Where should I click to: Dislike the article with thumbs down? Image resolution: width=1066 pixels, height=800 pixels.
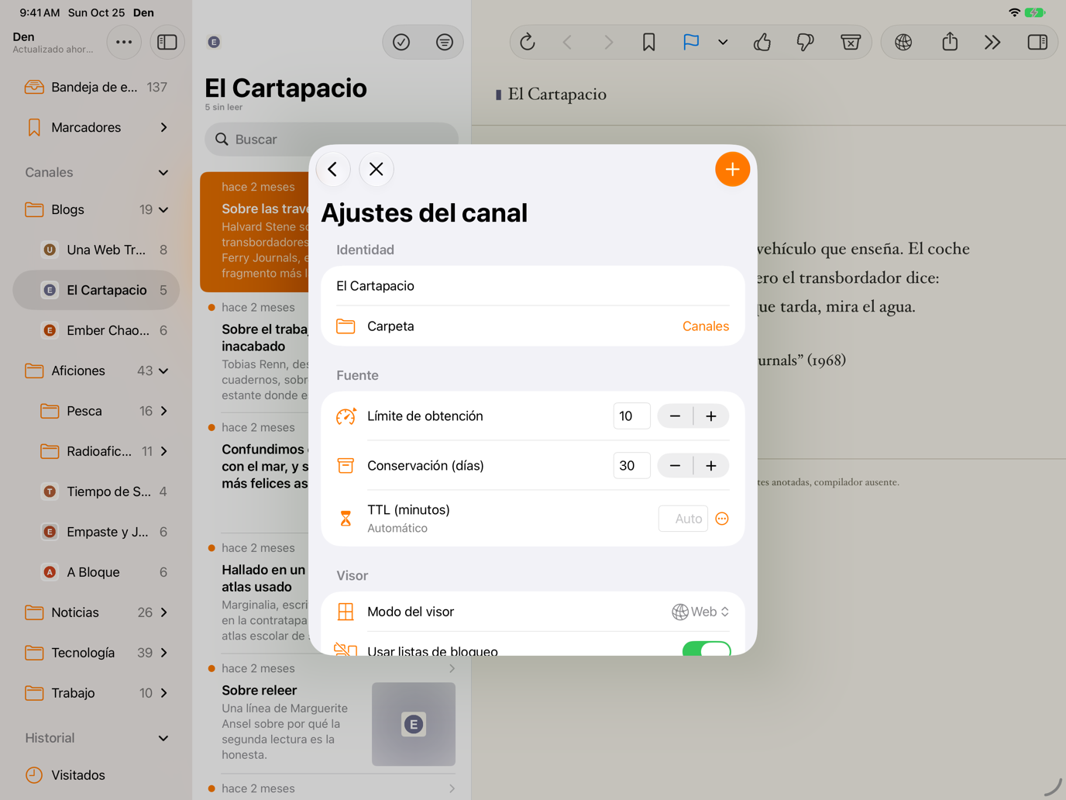pyautogui.click(x=806, y=42)
